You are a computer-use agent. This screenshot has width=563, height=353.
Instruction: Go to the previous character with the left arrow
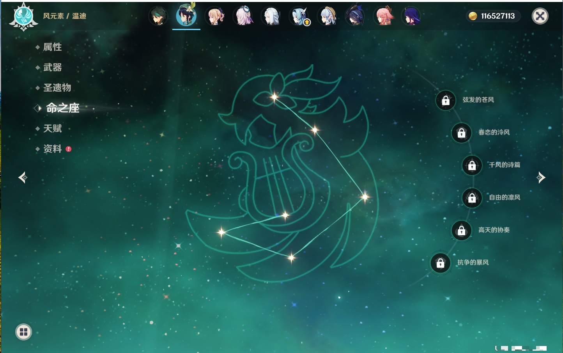pyautogui.click(x=23, y=177)
